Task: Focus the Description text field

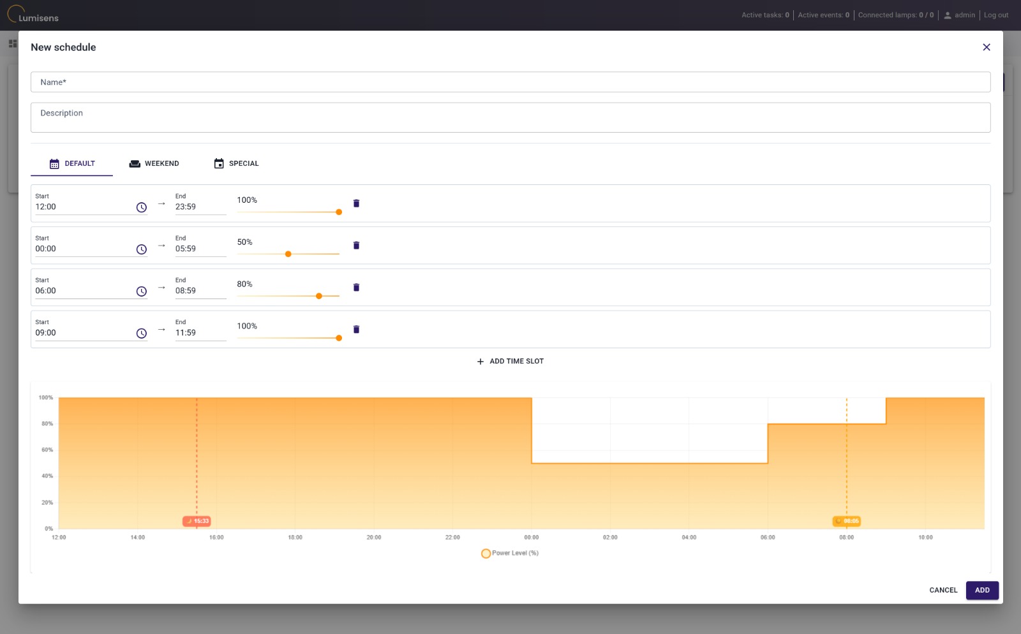Action: pyautogui.click(x=511, y=118)
